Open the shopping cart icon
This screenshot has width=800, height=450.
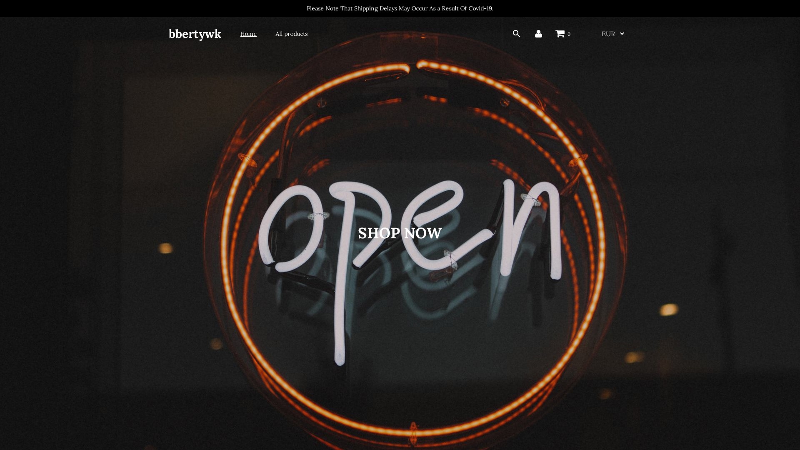pyautogui.click(x=560, y=34)
